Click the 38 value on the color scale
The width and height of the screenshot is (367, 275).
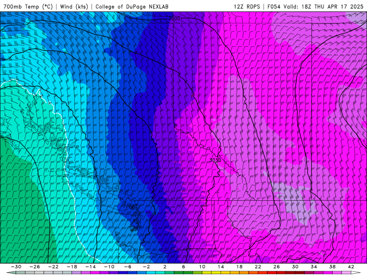click(x=332, y=267)
